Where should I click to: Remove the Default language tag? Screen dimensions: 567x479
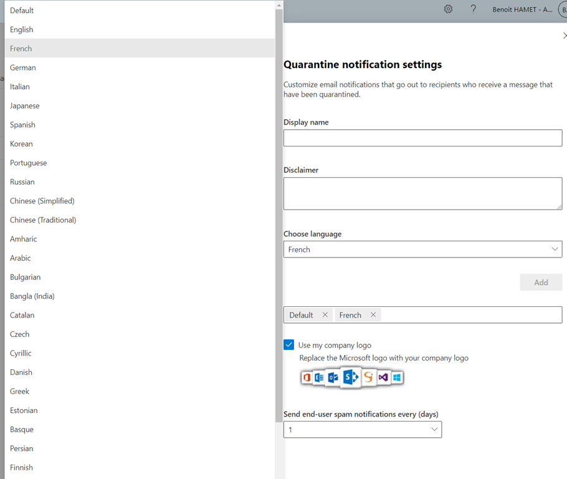(325, 315)
